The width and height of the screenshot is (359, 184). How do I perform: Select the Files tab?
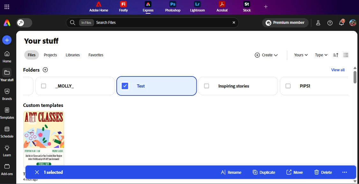[x=32, y=55]
